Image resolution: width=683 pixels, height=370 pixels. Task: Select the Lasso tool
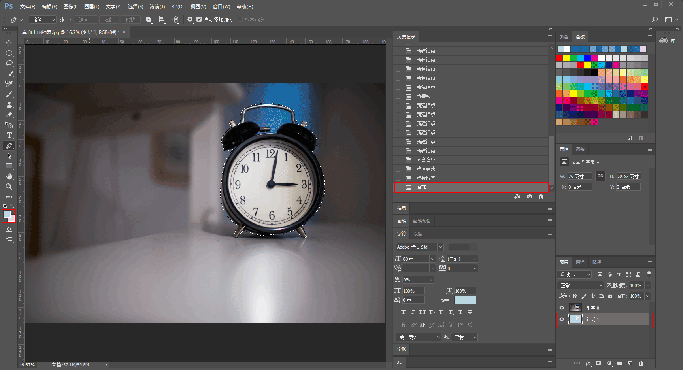click(9, 63)
